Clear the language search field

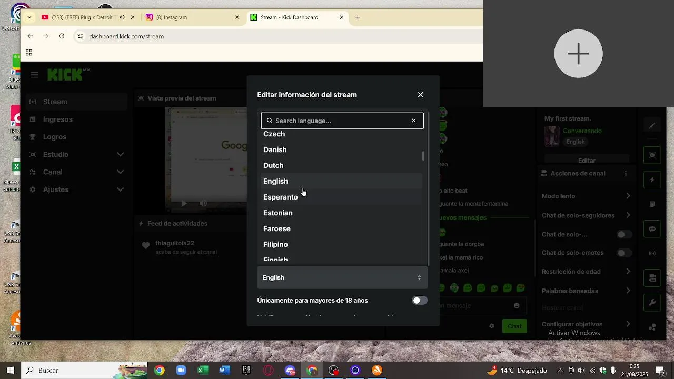[x=413, y=121]
